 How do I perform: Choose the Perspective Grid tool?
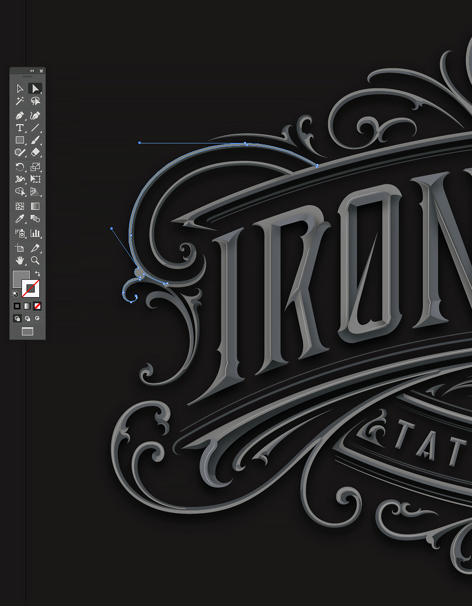coord(35,191)
